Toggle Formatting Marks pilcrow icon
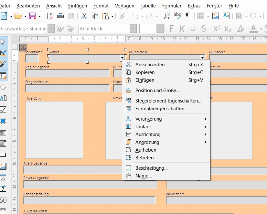267x214 pixels. pos(188,16)
